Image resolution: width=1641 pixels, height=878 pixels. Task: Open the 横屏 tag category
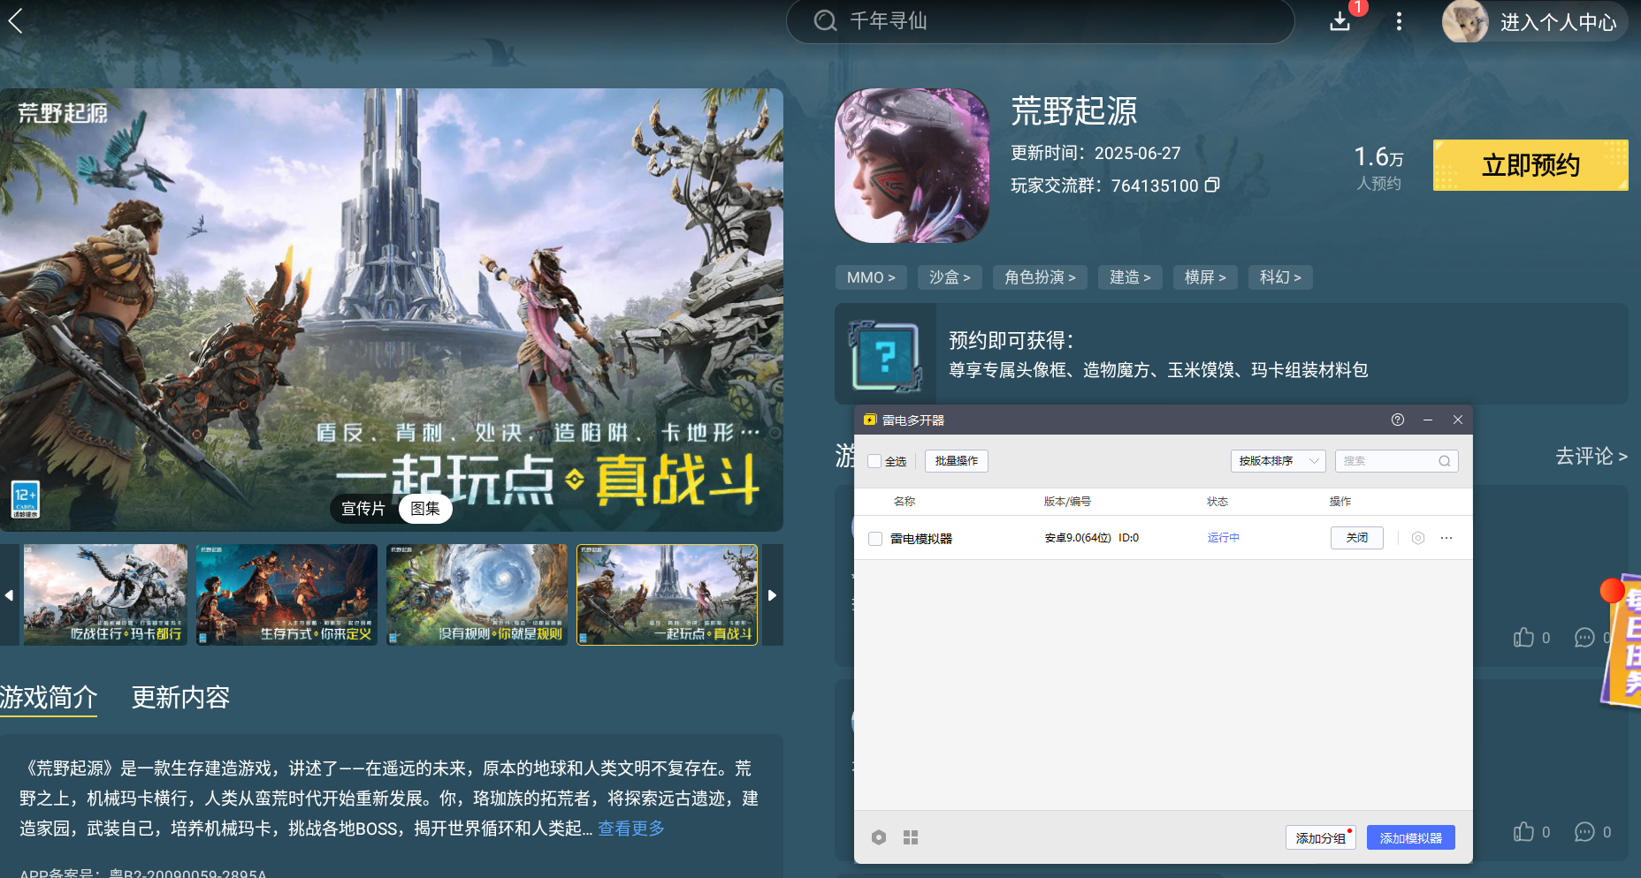click(x=1205, y=277)
